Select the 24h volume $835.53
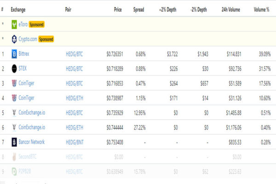Image resolution: width=276 pixels, height=184 pixels. point(235,142)
